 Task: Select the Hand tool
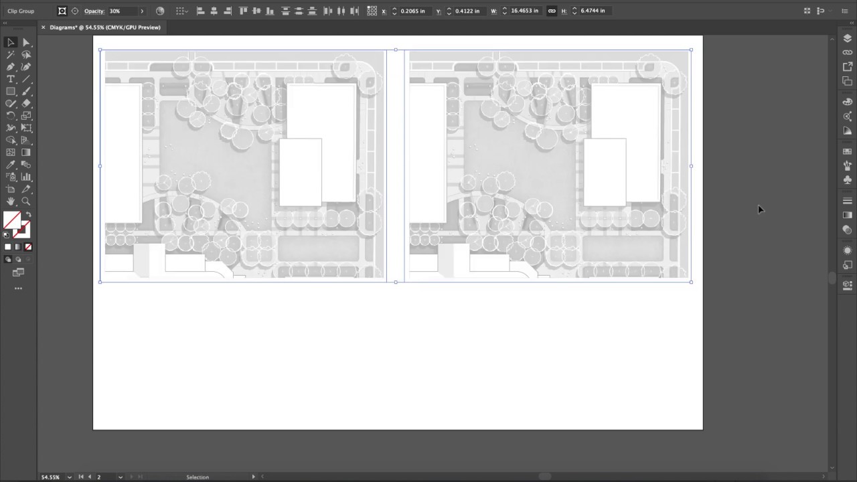click(11, 202)
